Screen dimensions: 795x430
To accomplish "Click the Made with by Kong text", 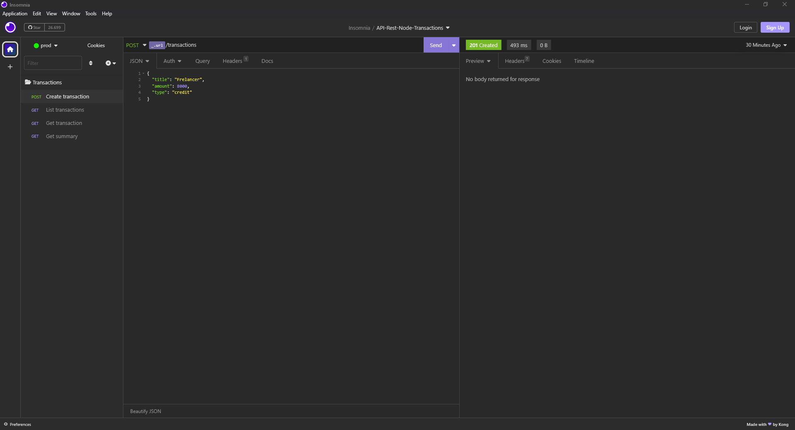I will [x=767, y=424].
